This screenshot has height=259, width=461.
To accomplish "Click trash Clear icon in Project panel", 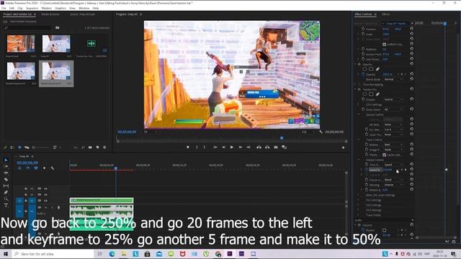I will coord(104,147).
